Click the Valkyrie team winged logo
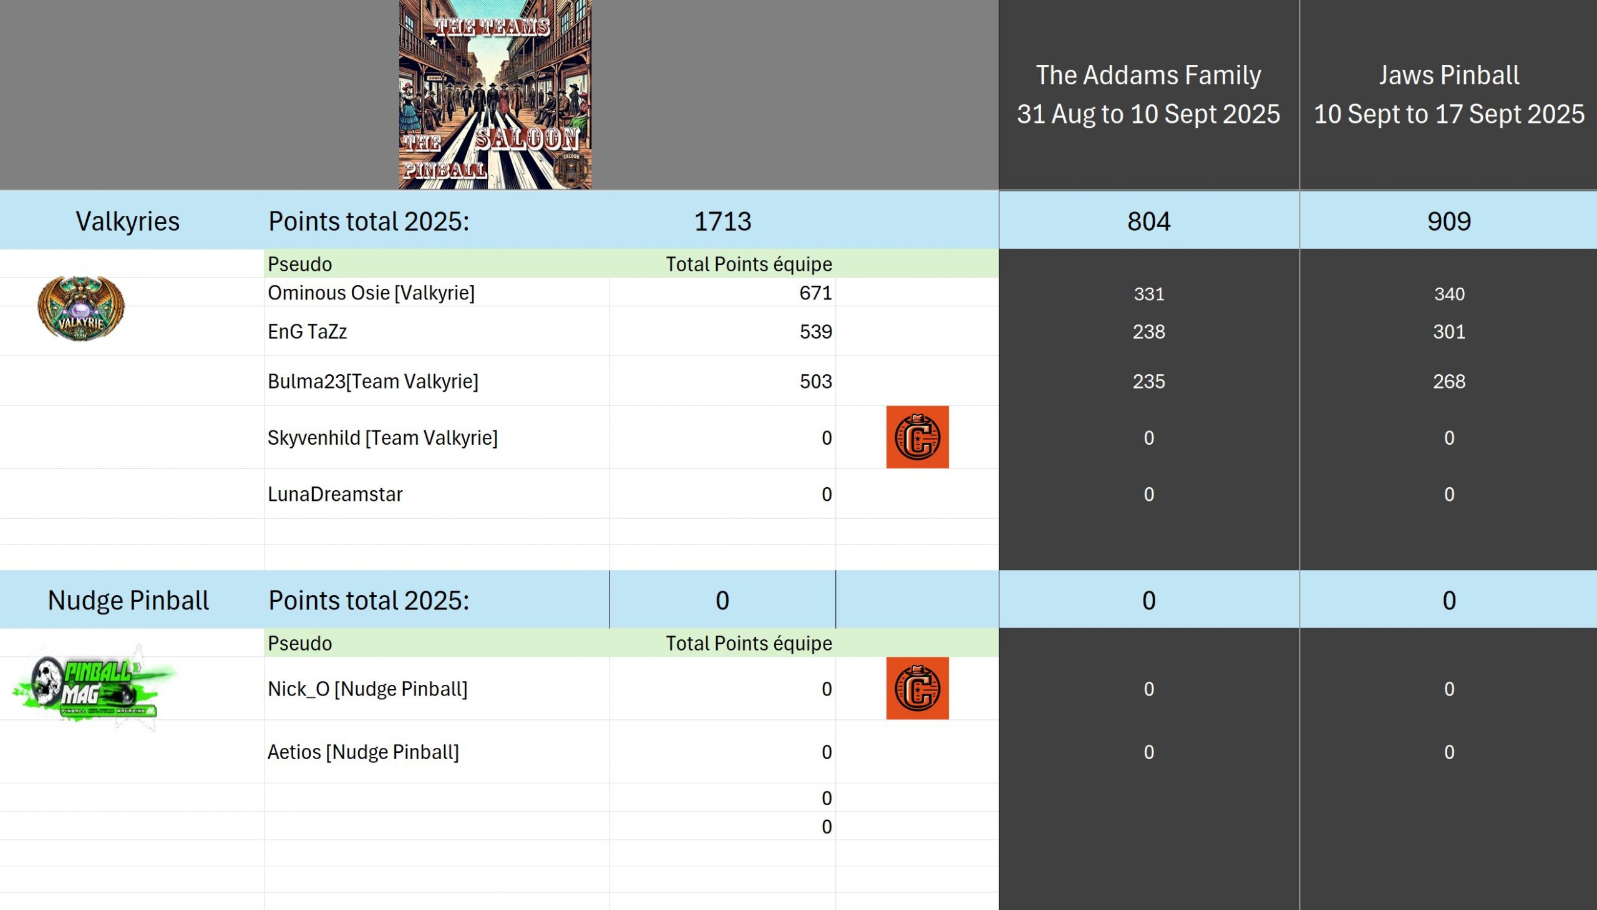Screen dimensions: 1597x910 80,309
